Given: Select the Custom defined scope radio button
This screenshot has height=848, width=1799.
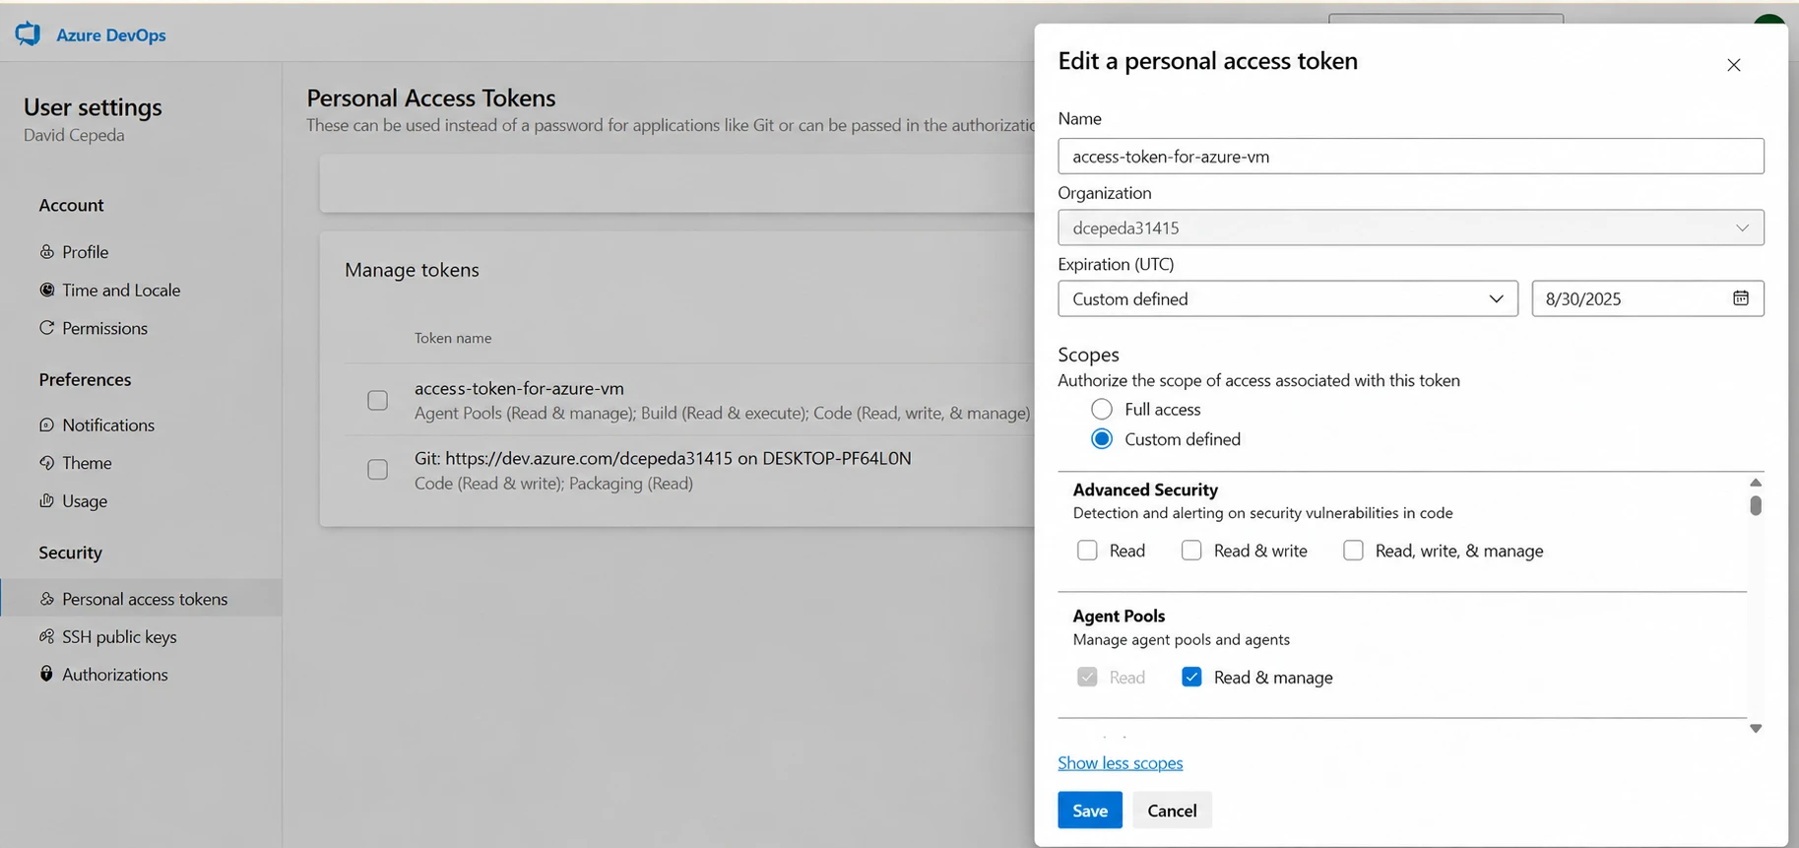Looking at the screenshot, I should pyautogui.click(x=1102, y=439).
